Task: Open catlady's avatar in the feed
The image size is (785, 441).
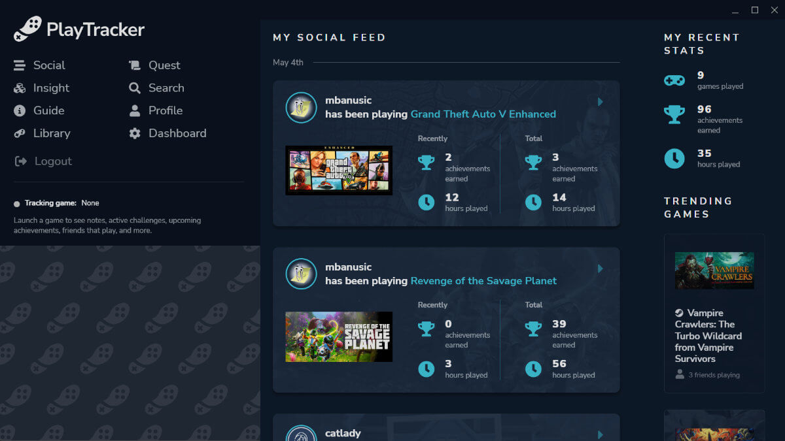Action: point(302,434)
